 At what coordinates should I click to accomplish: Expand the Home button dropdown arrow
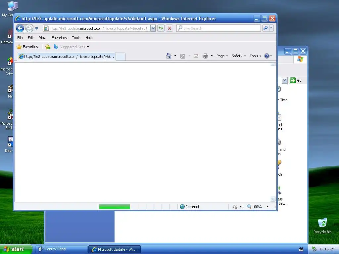(175, 56)
